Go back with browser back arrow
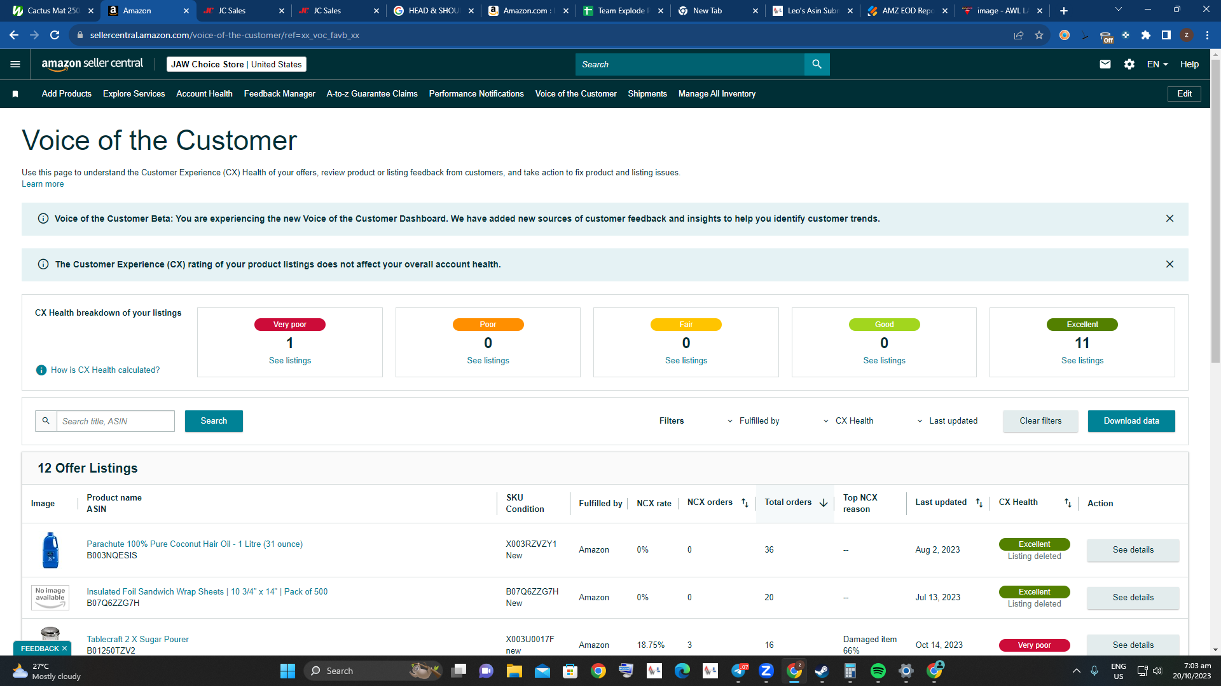Screen dimensions: 1221x686 pyautogui.click(x=14, y=35)
